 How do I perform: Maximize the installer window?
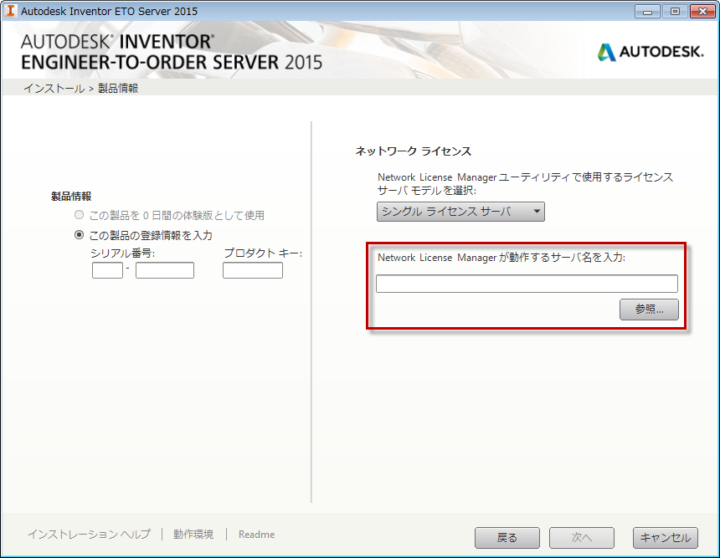[675, 12]
